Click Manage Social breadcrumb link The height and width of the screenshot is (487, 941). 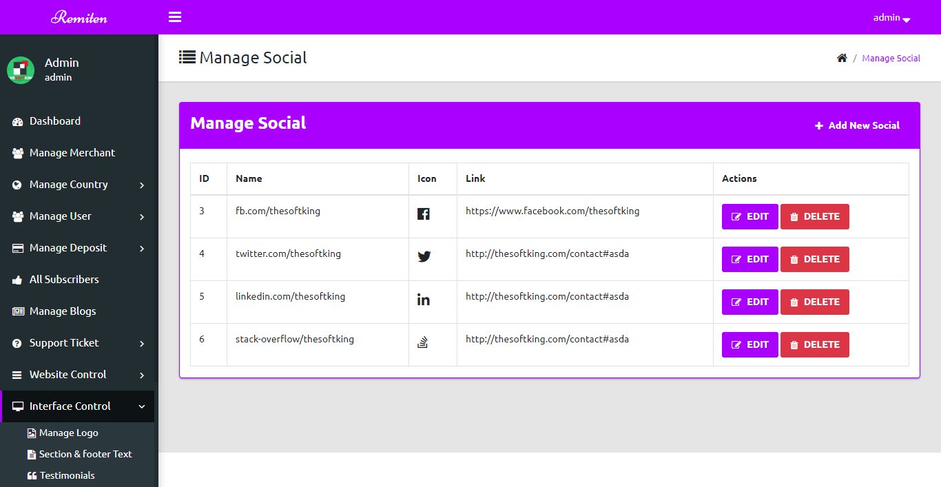click(x=891, y=59)
